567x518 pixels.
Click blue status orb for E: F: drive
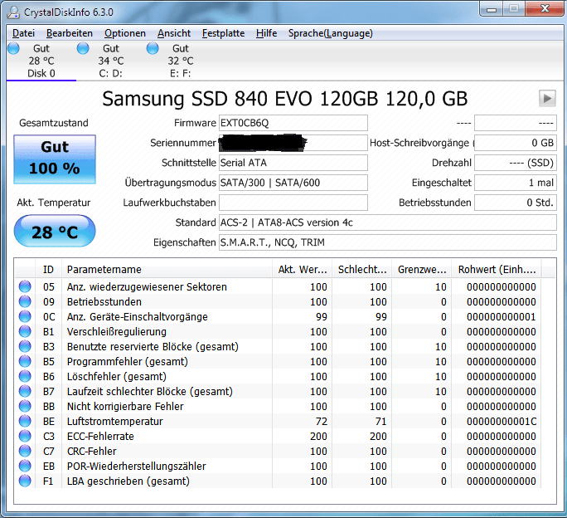click(x=153, y=48)
